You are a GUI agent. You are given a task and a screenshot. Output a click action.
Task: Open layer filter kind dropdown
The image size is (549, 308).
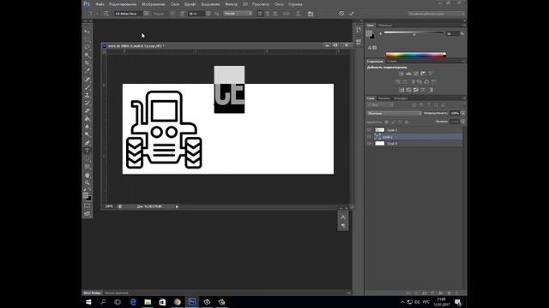(381, 105)
